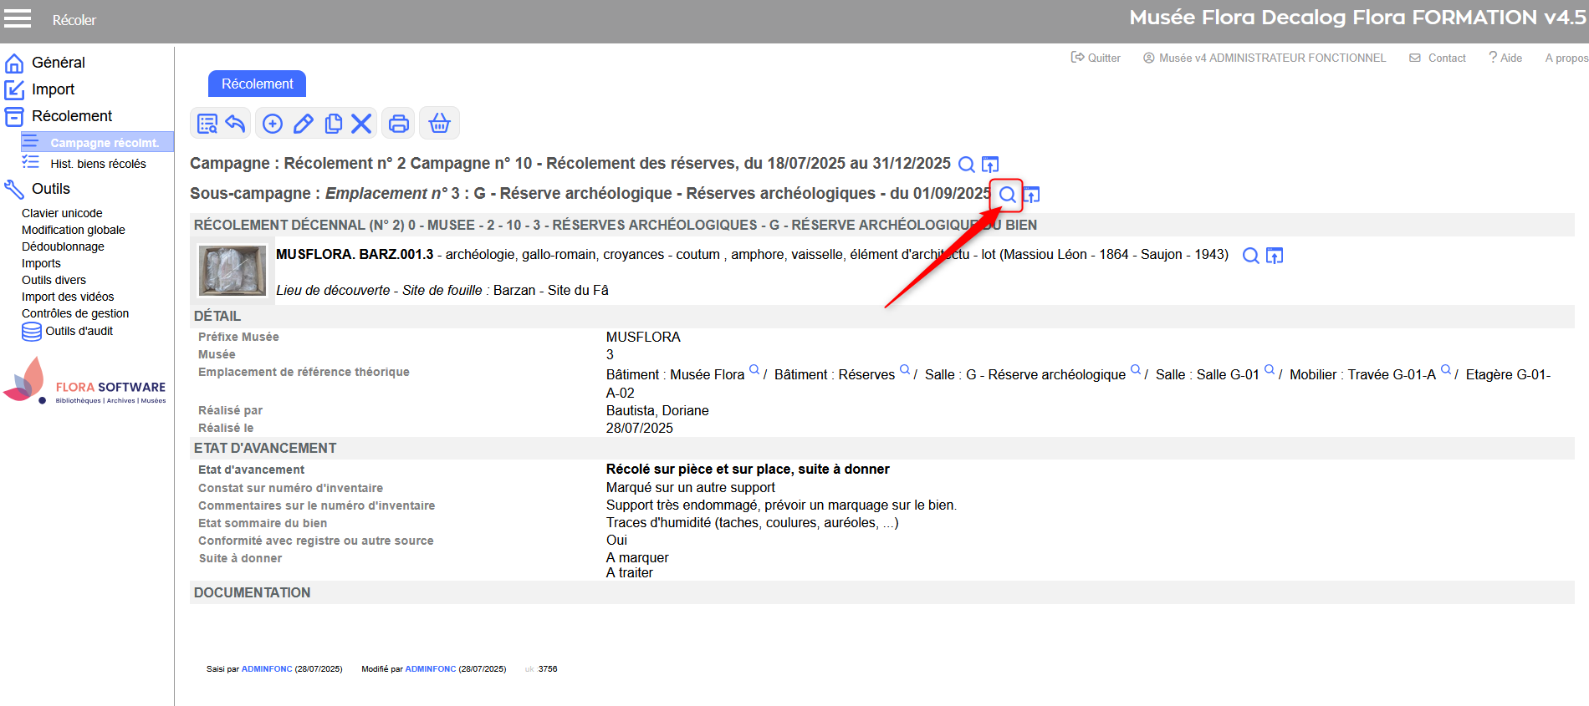1589x706 pixels.
Task: Open Hist. biens récolés menu item
Action: point(98,164)
